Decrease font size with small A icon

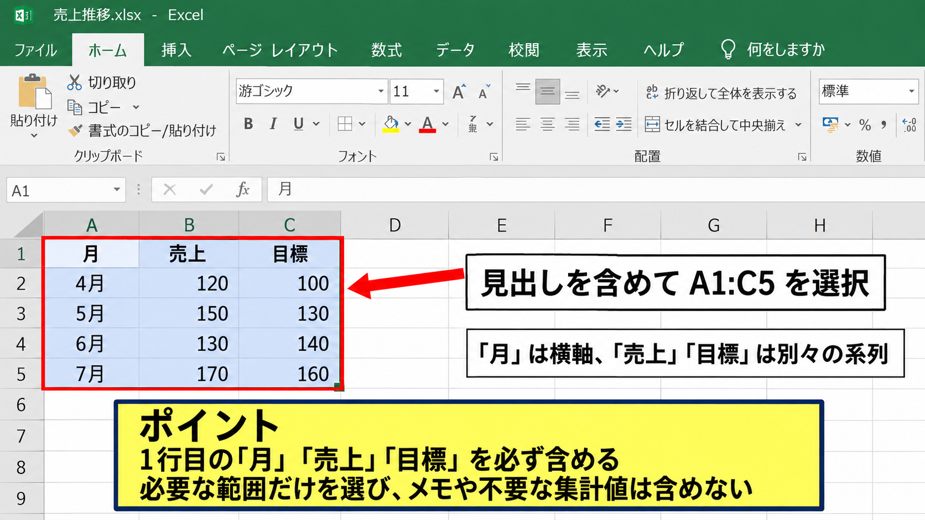point(484,92)
